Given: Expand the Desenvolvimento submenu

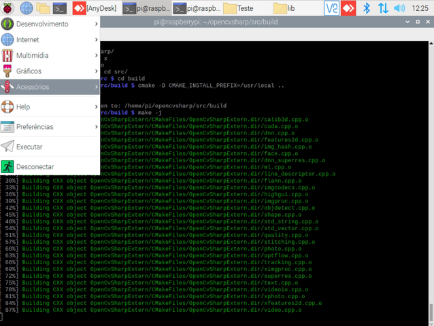Looking at the screenshot, I should pos(50,24).
